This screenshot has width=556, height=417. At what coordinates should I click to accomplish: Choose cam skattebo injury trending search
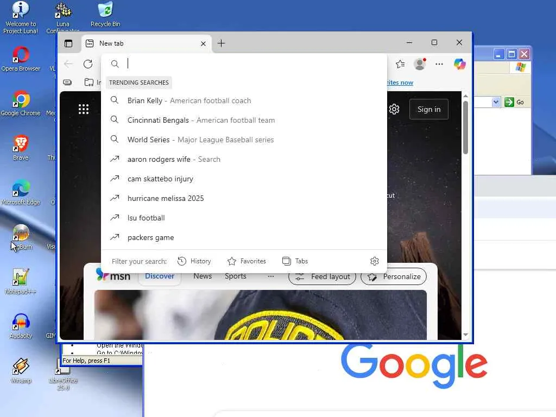pyautogui.click(x=244, y=179)
